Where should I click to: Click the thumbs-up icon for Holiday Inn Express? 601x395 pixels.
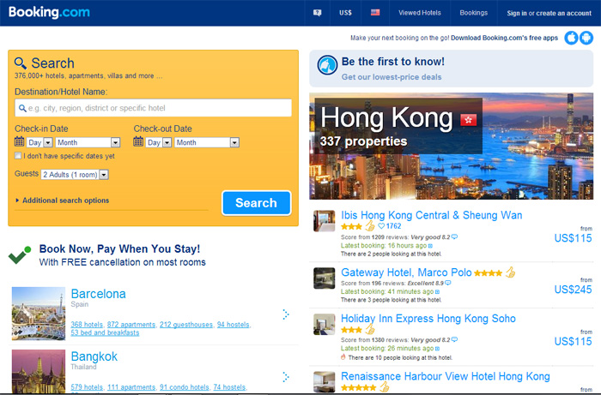[x=369, y=329]
